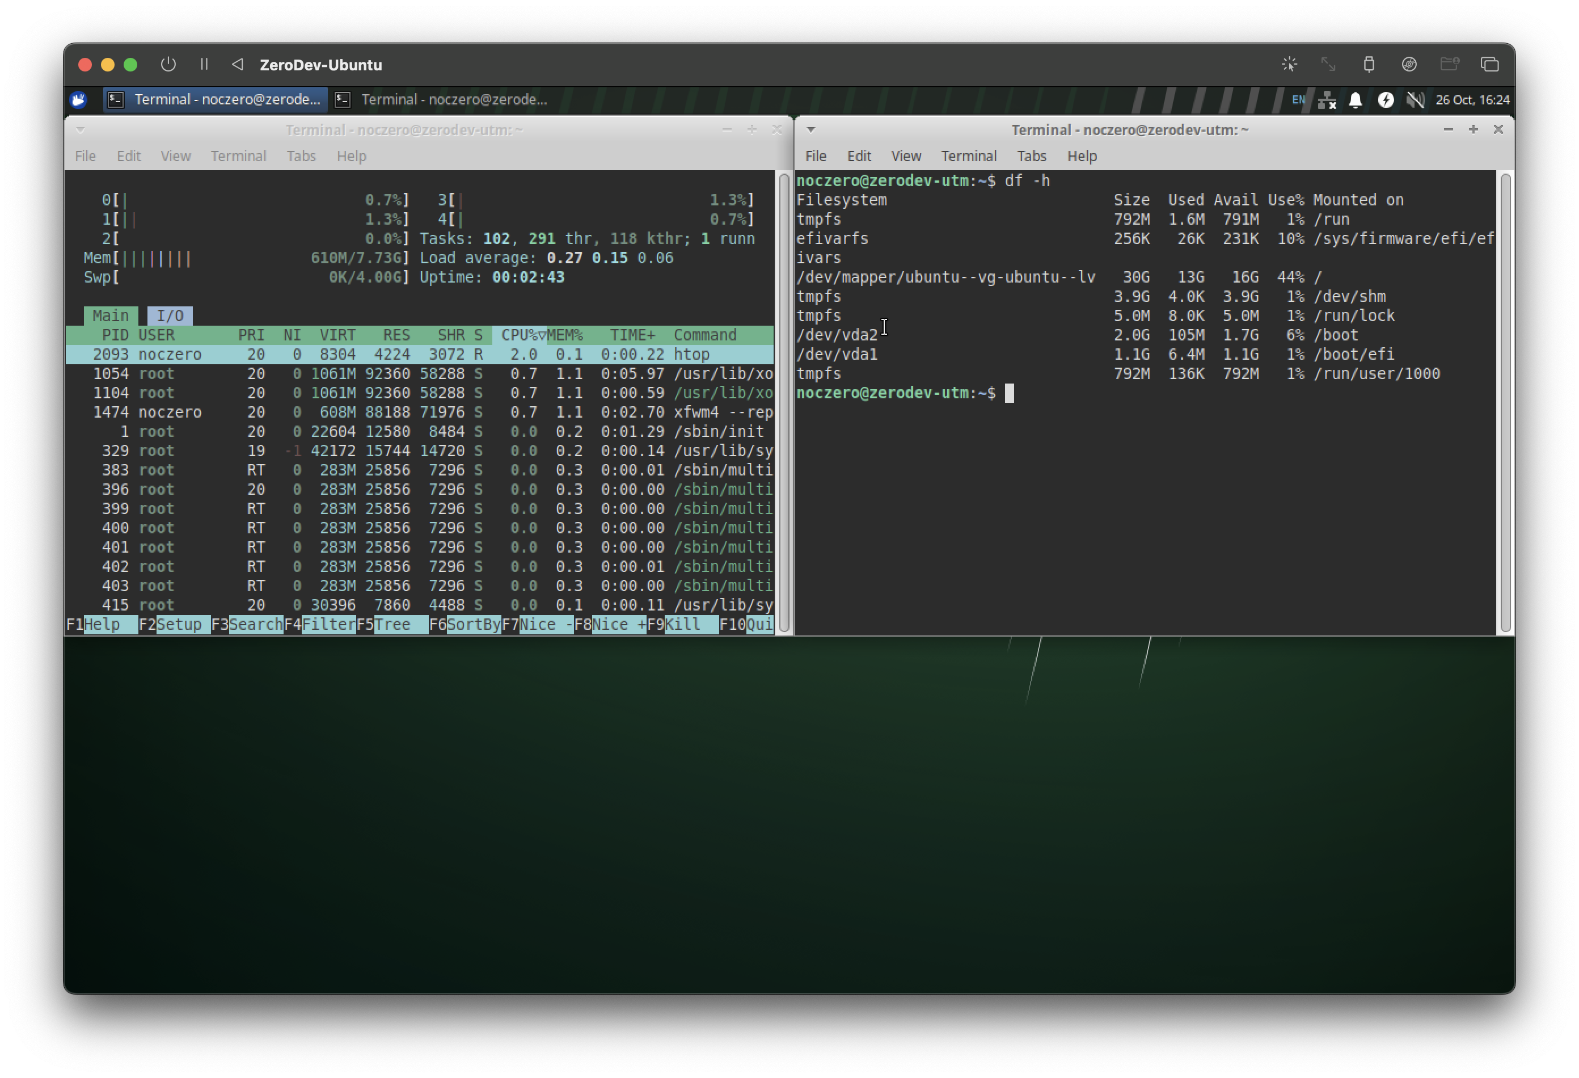
Task: Switch to htop I/O tab
Action: click(169, 315)
